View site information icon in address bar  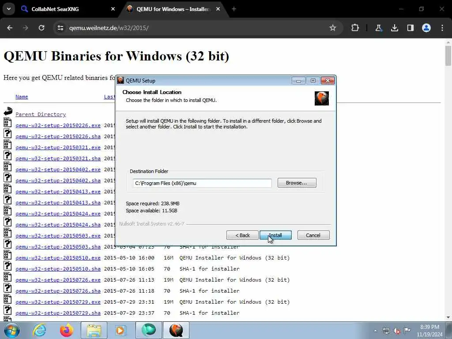pos(60,28)
